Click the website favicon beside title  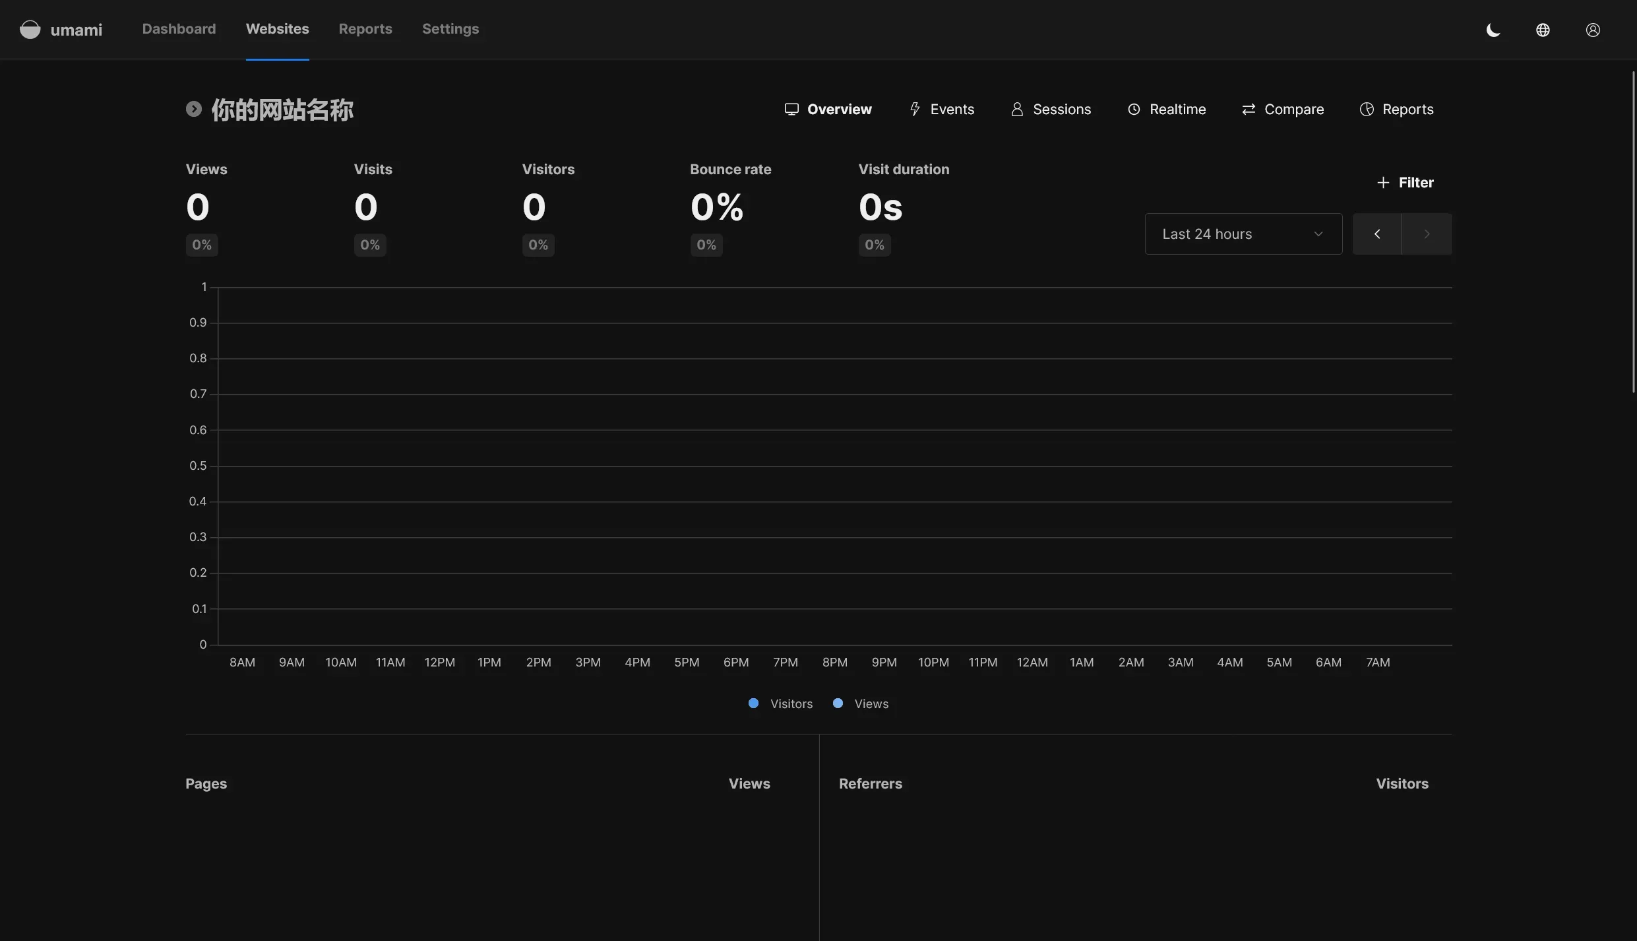(x=193, y=109)
